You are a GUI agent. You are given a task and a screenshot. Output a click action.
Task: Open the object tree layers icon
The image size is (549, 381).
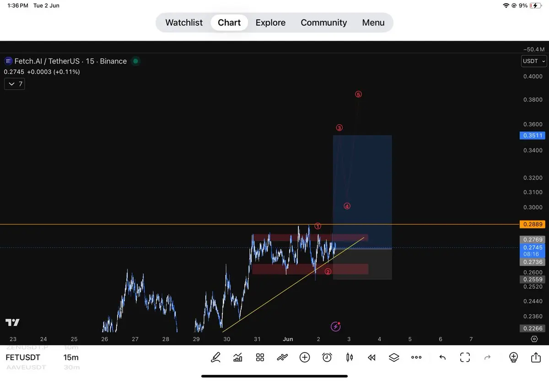[394, 357]
